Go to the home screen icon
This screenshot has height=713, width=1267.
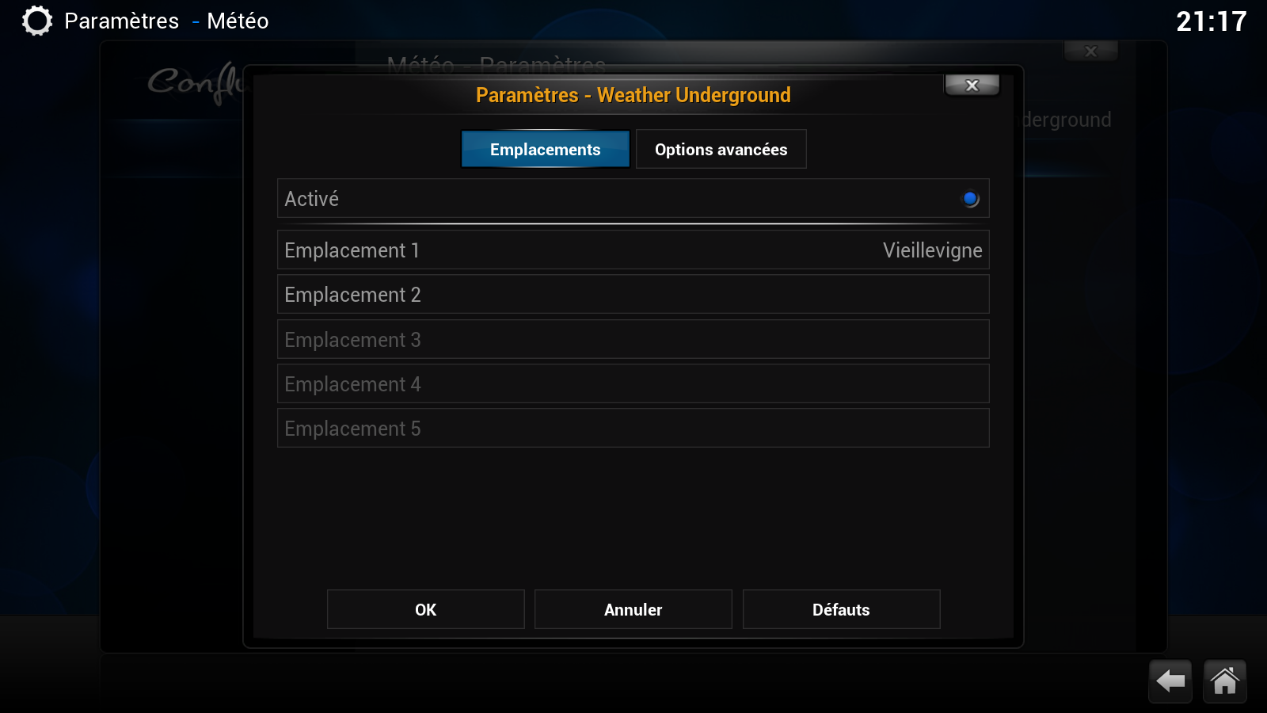point(1224,681)
